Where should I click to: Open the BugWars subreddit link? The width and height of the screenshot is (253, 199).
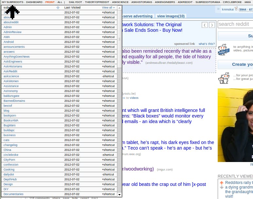[x=9, y=125]
